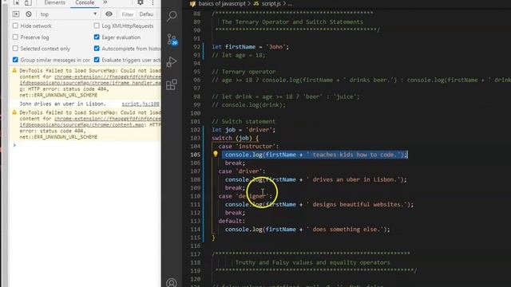Click script.js in the breadcrumb
Image resolution: width=511 pixels, height=287 pixels.
click(271, 3)
